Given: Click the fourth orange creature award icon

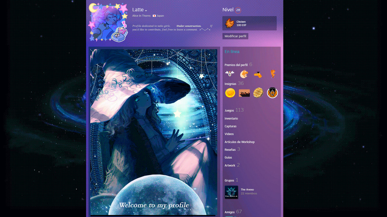Looking at the screenshot, I should coord(272,74).
